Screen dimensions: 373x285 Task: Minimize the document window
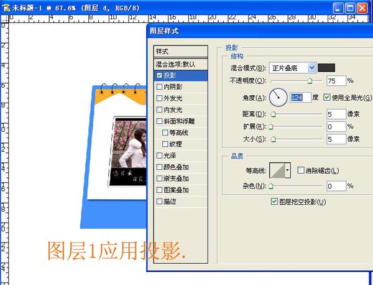tap(339, 8)
